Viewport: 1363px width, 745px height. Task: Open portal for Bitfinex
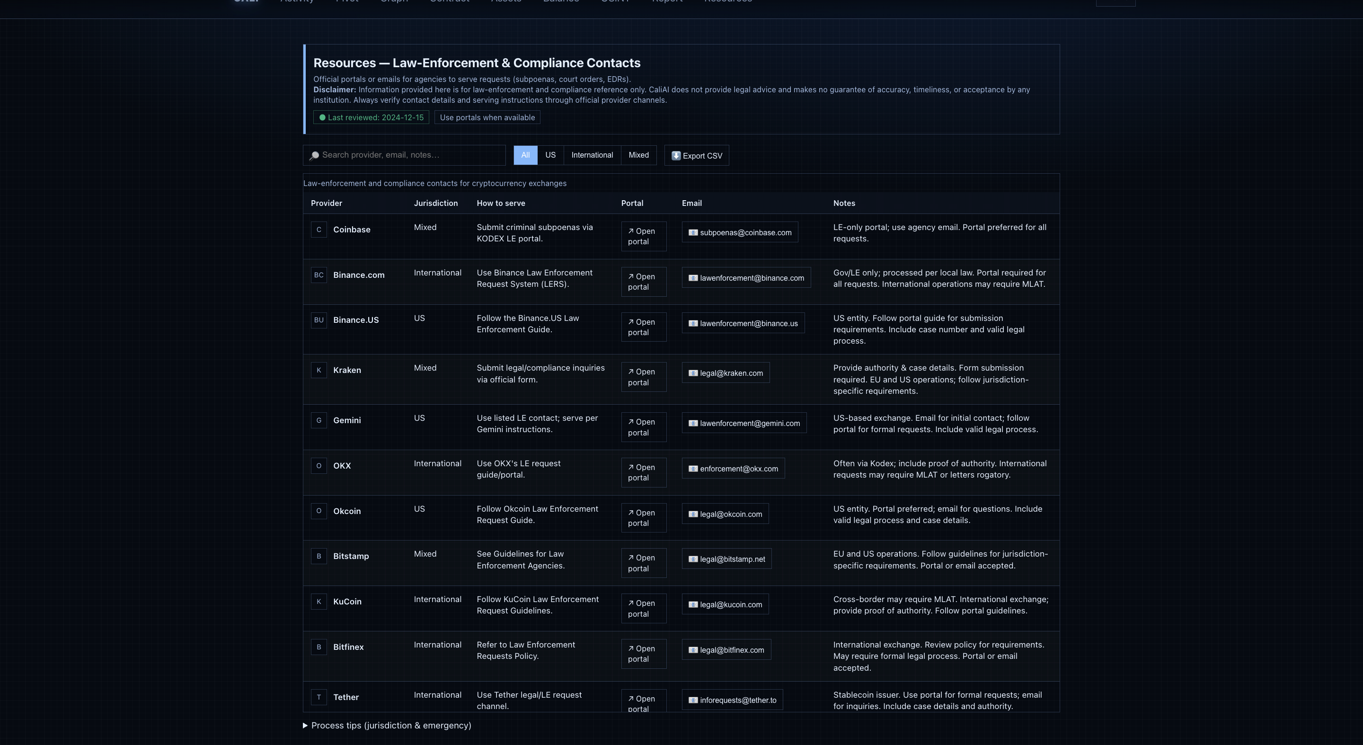643,654
